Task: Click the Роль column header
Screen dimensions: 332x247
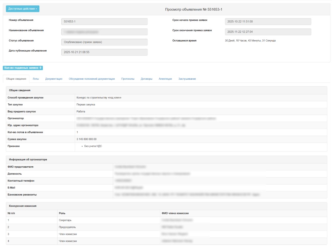Action: pos(62,213)
